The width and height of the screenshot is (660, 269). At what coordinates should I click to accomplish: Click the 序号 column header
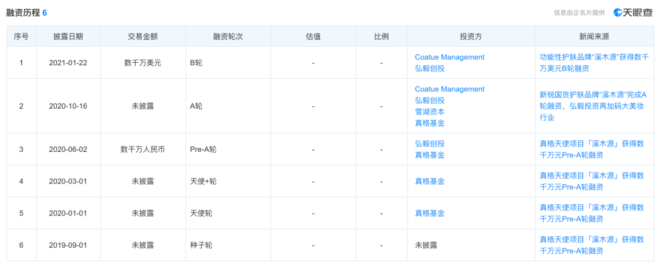coord(21,37)
